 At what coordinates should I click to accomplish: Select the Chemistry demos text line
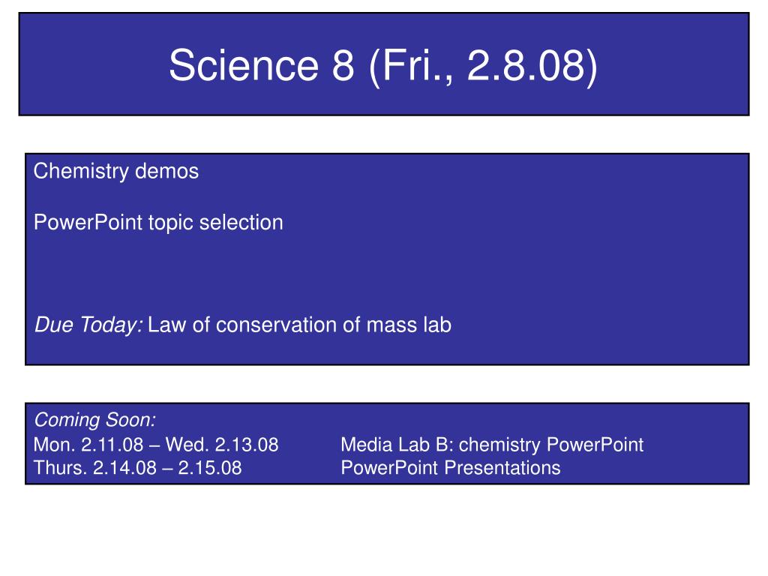pyautogui.click(x=116, y=172)
